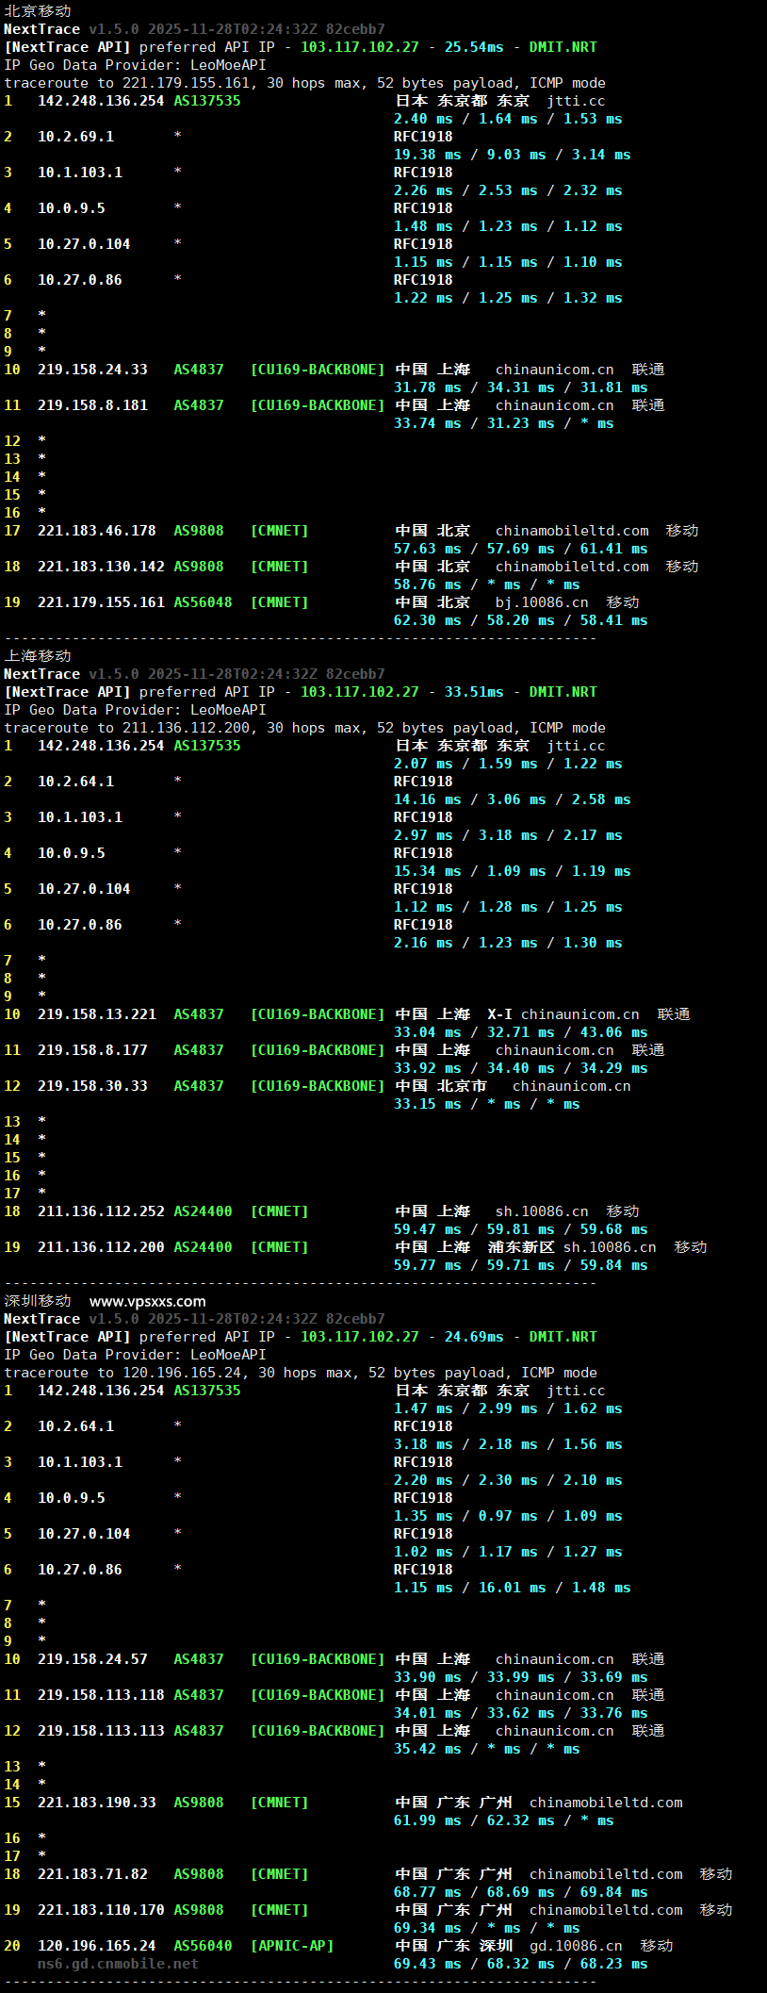Click the 69.43 ms latency reading
The height and width of the screenshot is (1993, 767).
coord(428,1964)
